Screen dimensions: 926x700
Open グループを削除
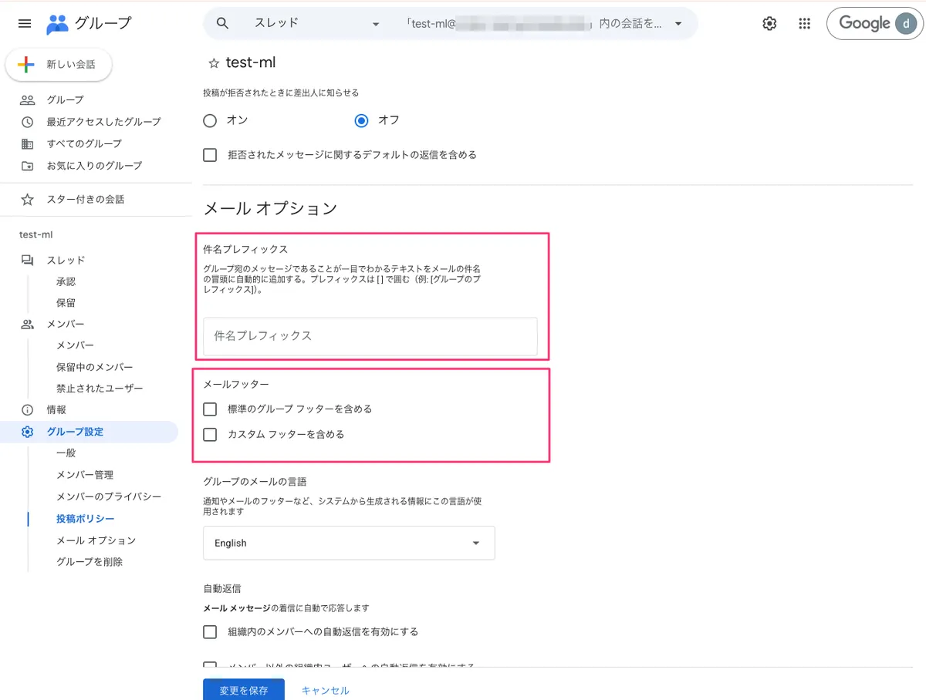click(x=90, y=562)
